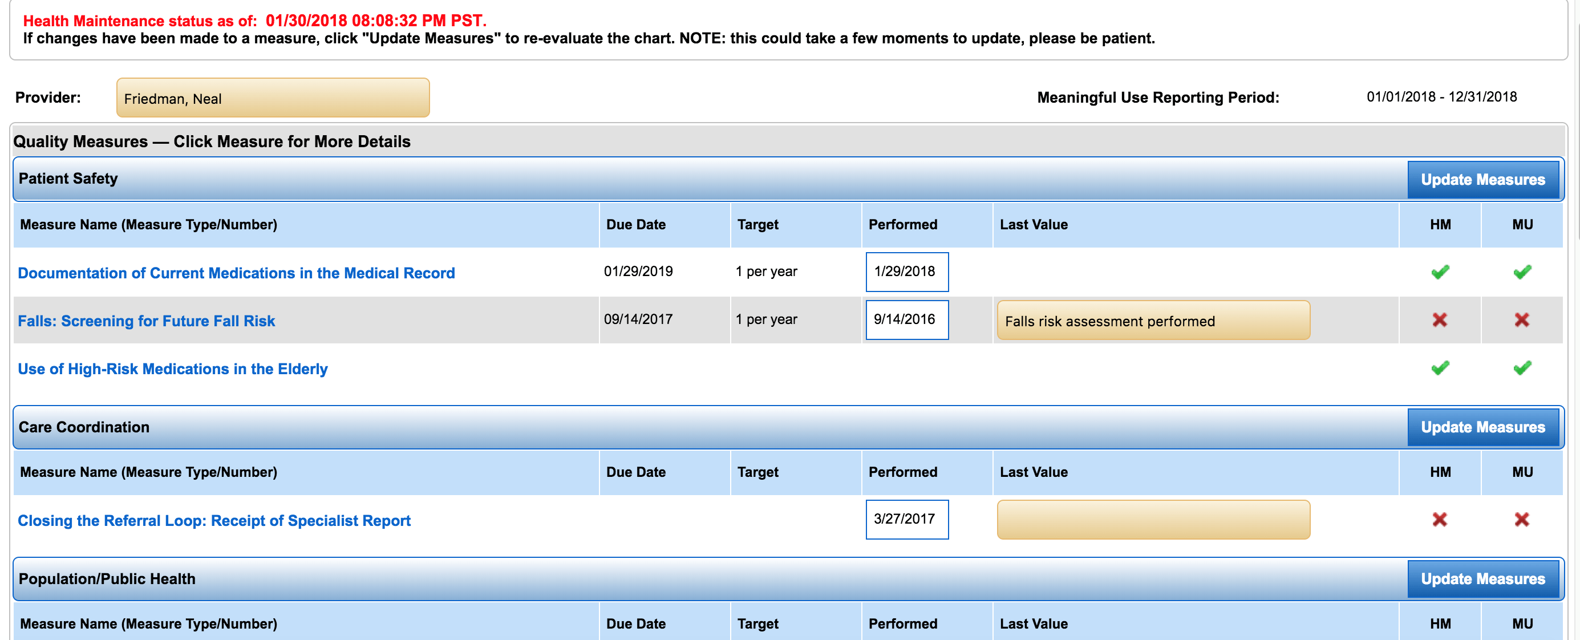Open Falls: Screening for Future Fall Risk link
Screen dimensions: 1580x640
(146, 321)
